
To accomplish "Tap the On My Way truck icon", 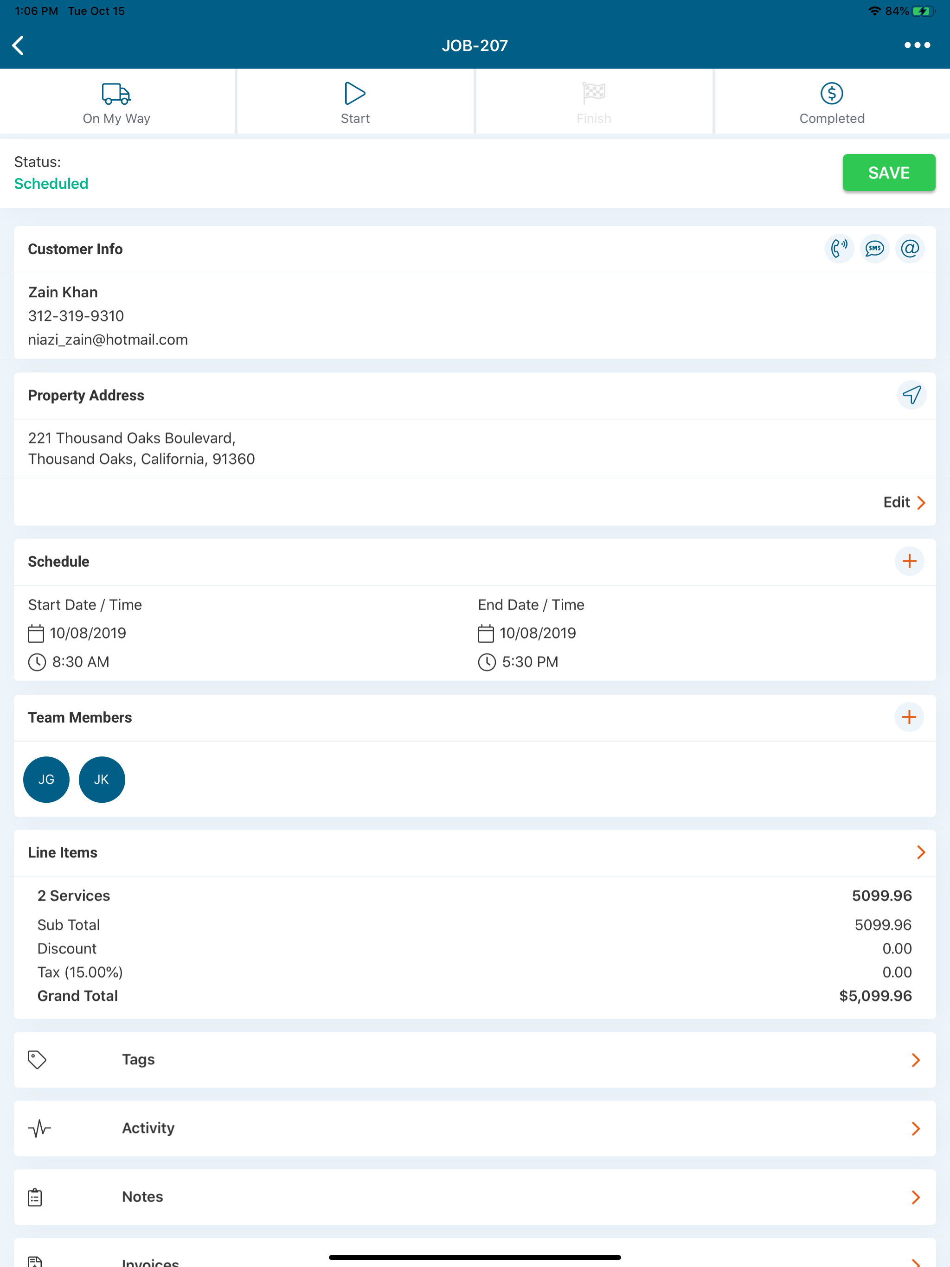I will 116,93.
